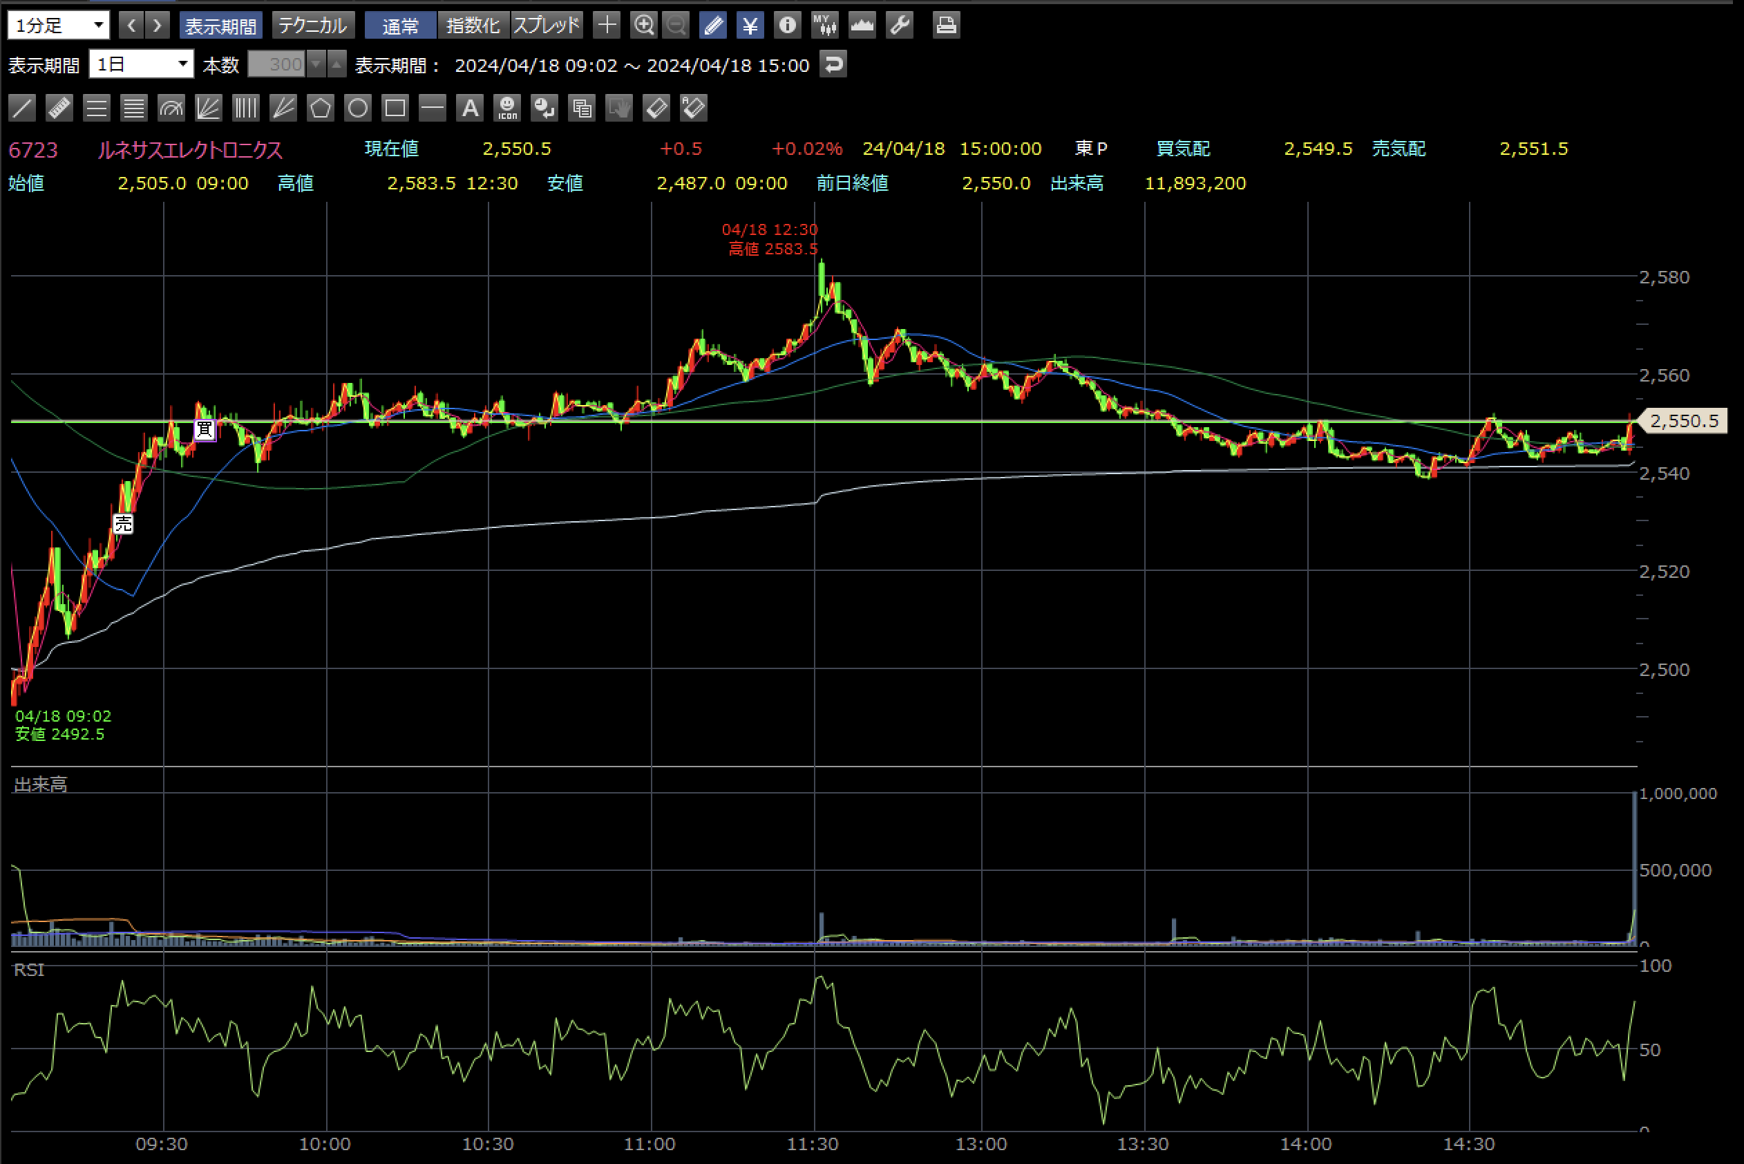Click the zoom in magnifier icon

pyautogui.click(x=643, y=26)
